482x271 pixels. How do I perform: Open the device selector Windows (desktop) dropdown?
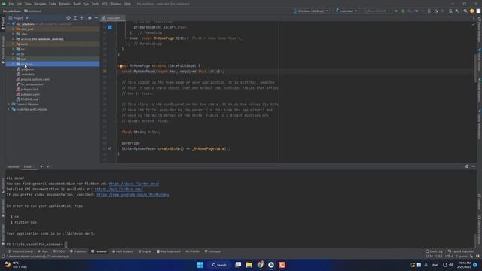pyautogui.click(x=310, y=11)
